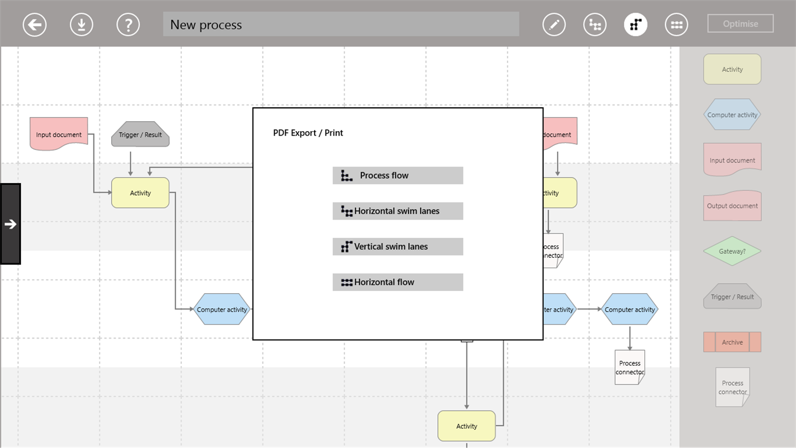Click the download export icon
Viewport: 796px width, 448px height.
pyautogui.click(x=81, y=25)
